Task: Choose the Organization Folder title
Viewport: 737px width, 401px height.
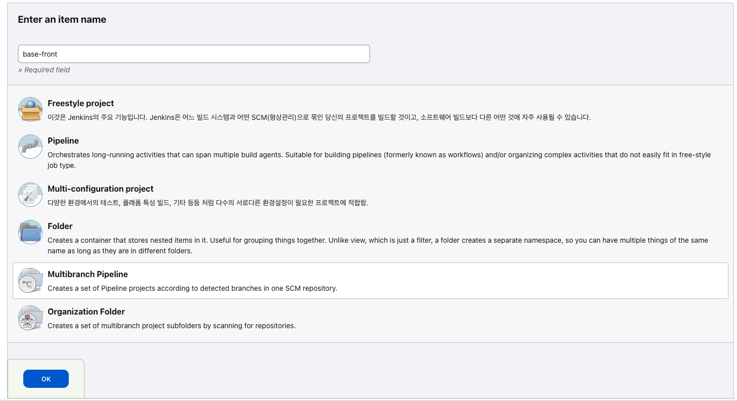Action: tap(86, 311)
